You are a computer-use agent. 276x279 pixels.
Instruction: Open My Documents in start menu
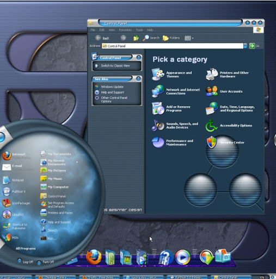[56, 154]
